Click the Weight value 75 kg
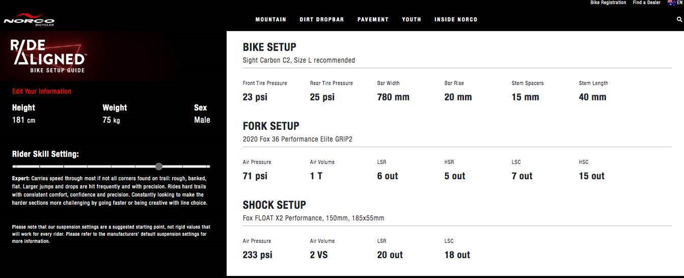684x278 pixels. click(111, 120)
